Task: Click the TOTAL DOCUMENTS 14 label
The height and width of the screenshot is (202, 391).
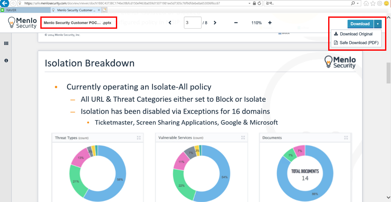Action: (x=305, y=175)
